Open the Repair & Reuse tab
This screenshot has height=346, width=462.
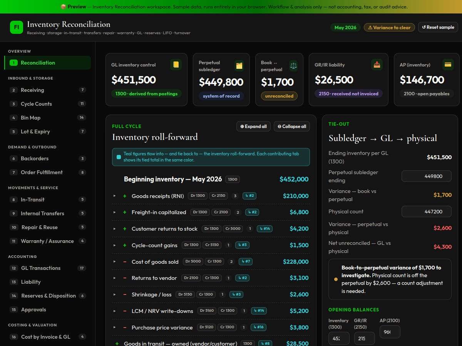click(47, 227)
